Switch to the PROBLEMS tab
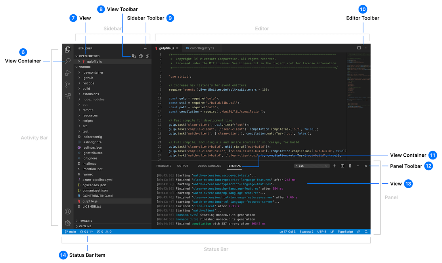The width and height of the screenshot is (442, 263). (164, 166)
